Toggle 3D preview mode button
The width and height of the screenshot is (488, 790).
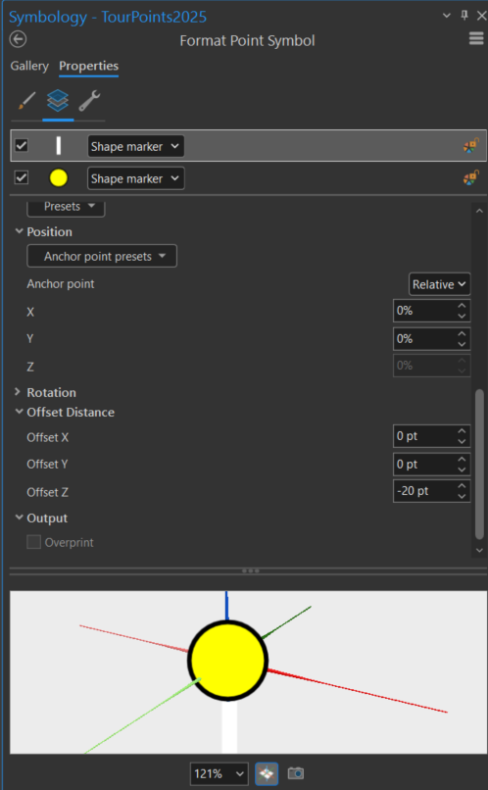coord(267,773)
